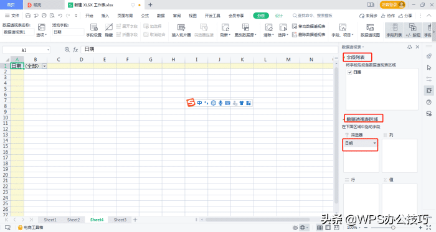The image size is (436, 232).
Task: Switch to the 公式 ribbon tab
Action: pos(145,16)
